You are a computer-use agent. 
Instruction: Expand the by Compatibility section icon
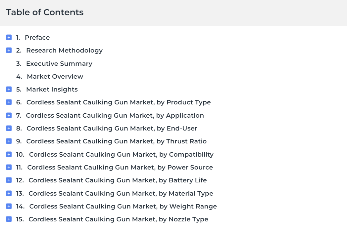coord(9,154)
